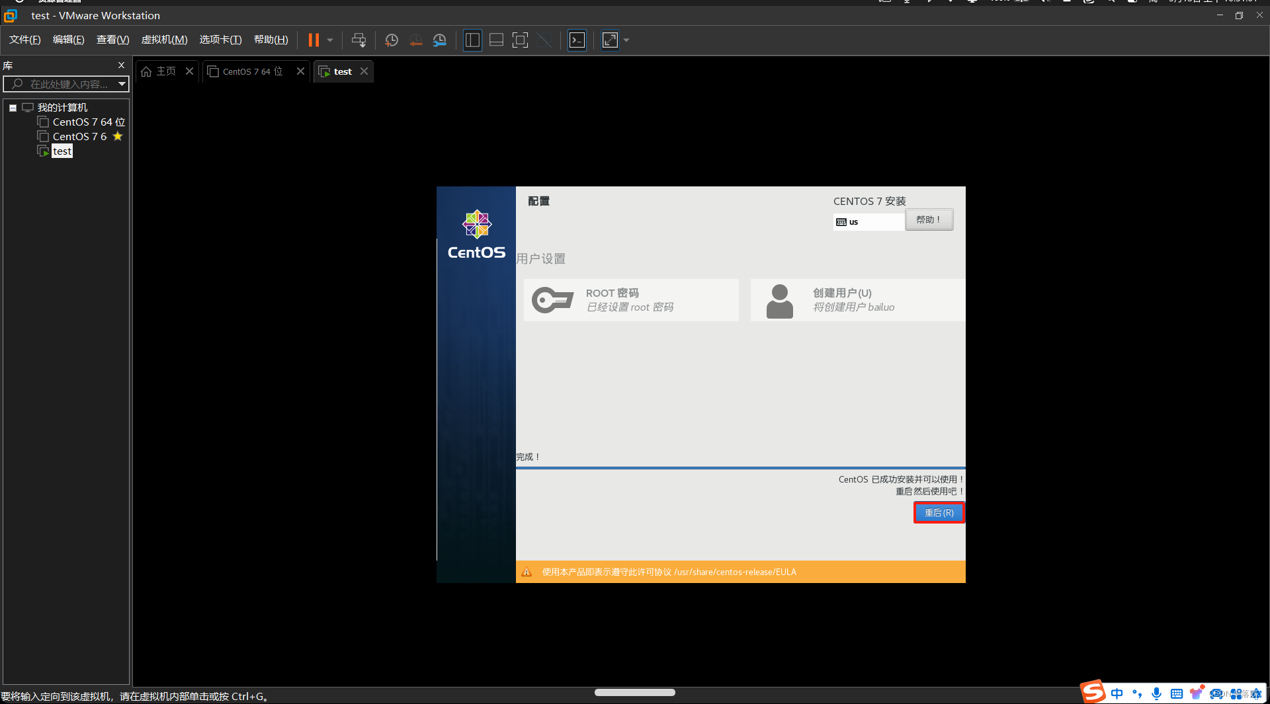
Task: Collapse the 我的计算机 tree node
Action: [13, 108]
